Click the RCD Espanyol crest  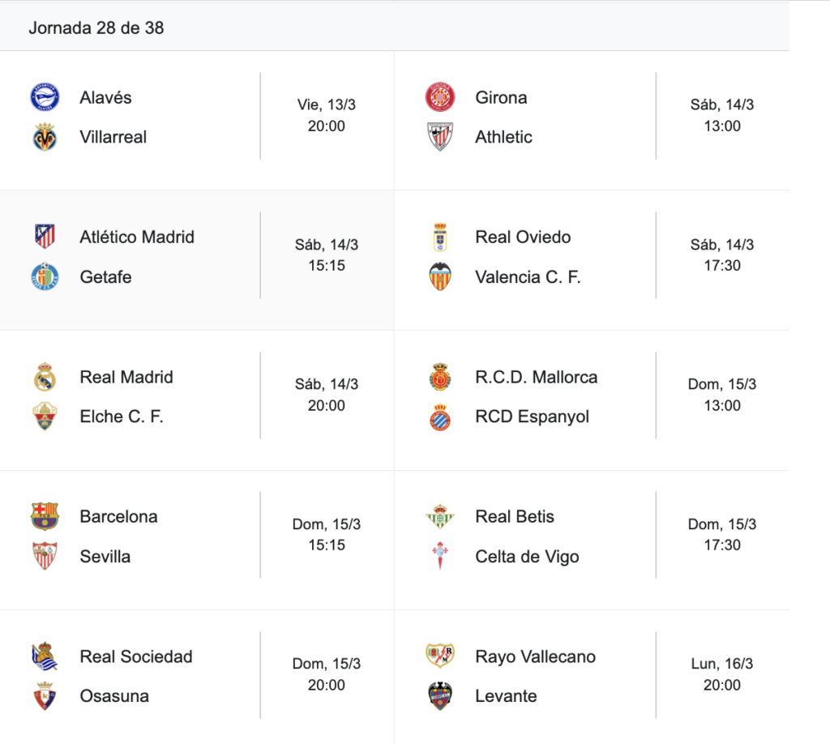[440, 417]
